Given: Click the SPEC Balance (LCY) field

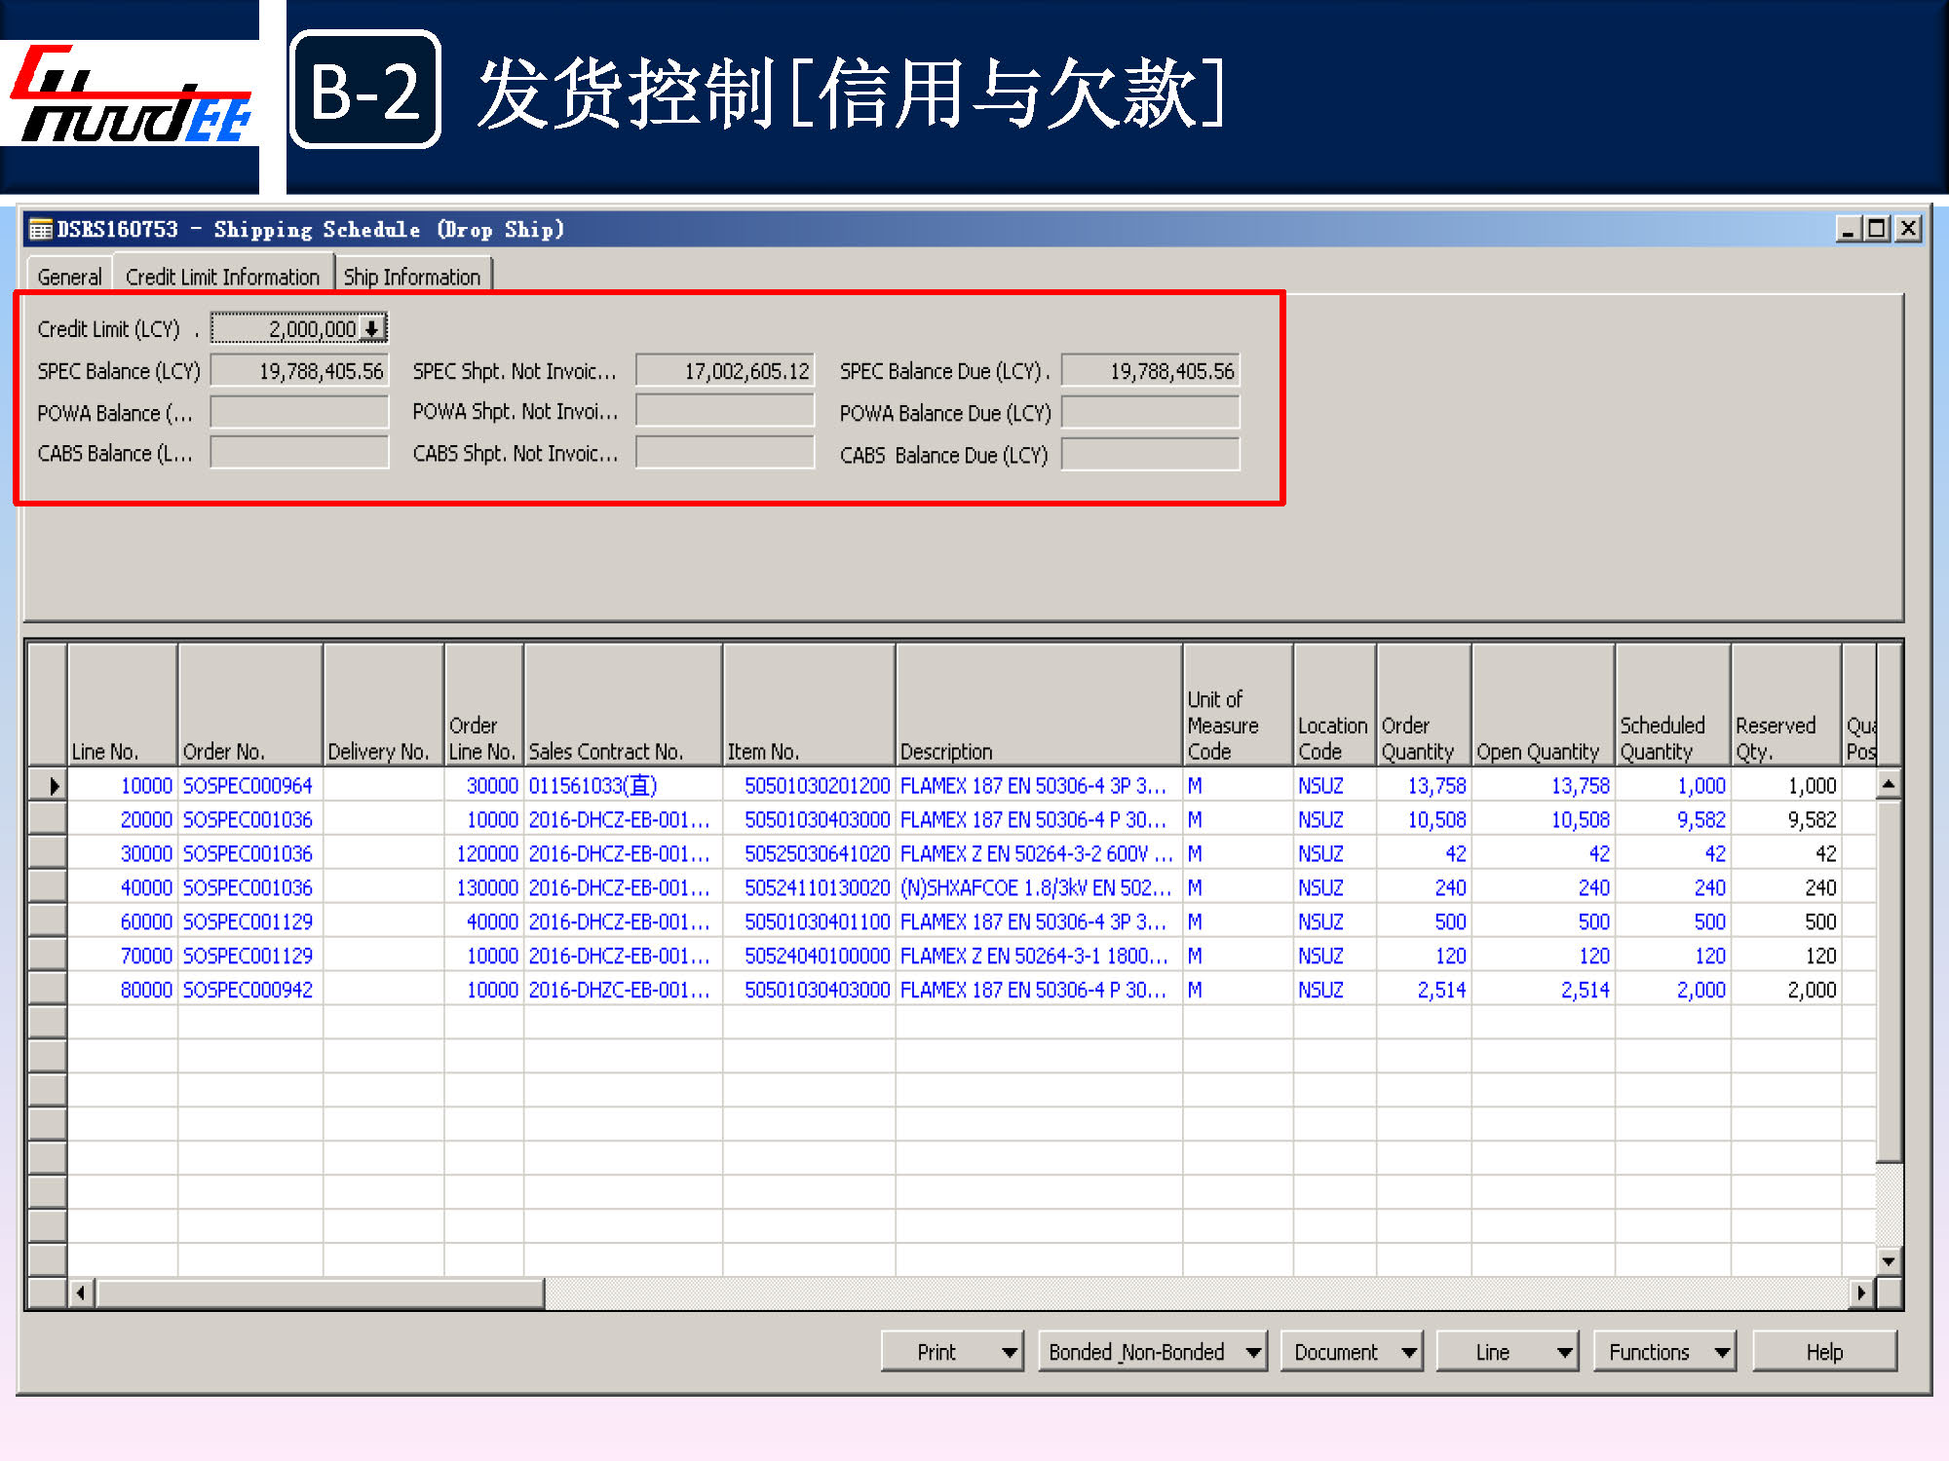Looking at the screenshot, I should 299,371.
